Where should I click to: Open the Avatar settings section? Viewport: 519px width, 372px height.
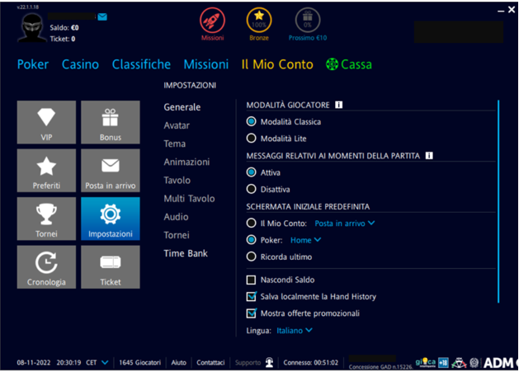coord(177,125)
